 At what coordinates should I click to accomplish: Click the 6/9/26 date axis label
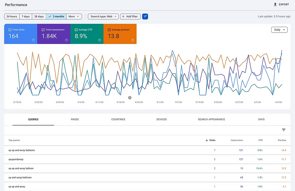click(279, 102)
